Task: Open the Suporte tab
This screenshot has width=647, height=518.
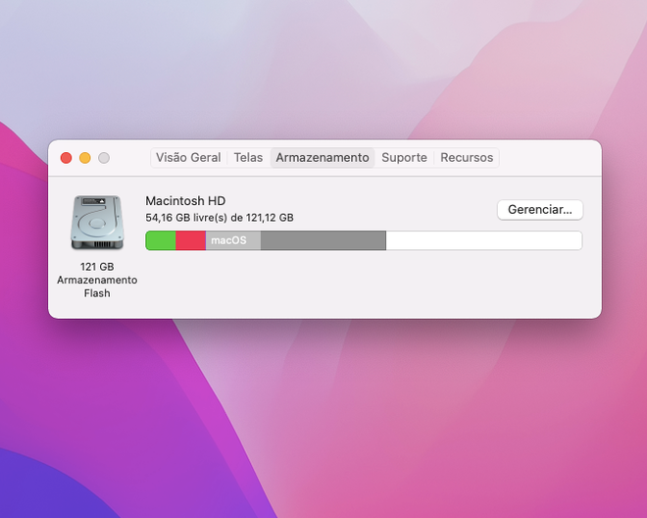Action: (404, 157)
